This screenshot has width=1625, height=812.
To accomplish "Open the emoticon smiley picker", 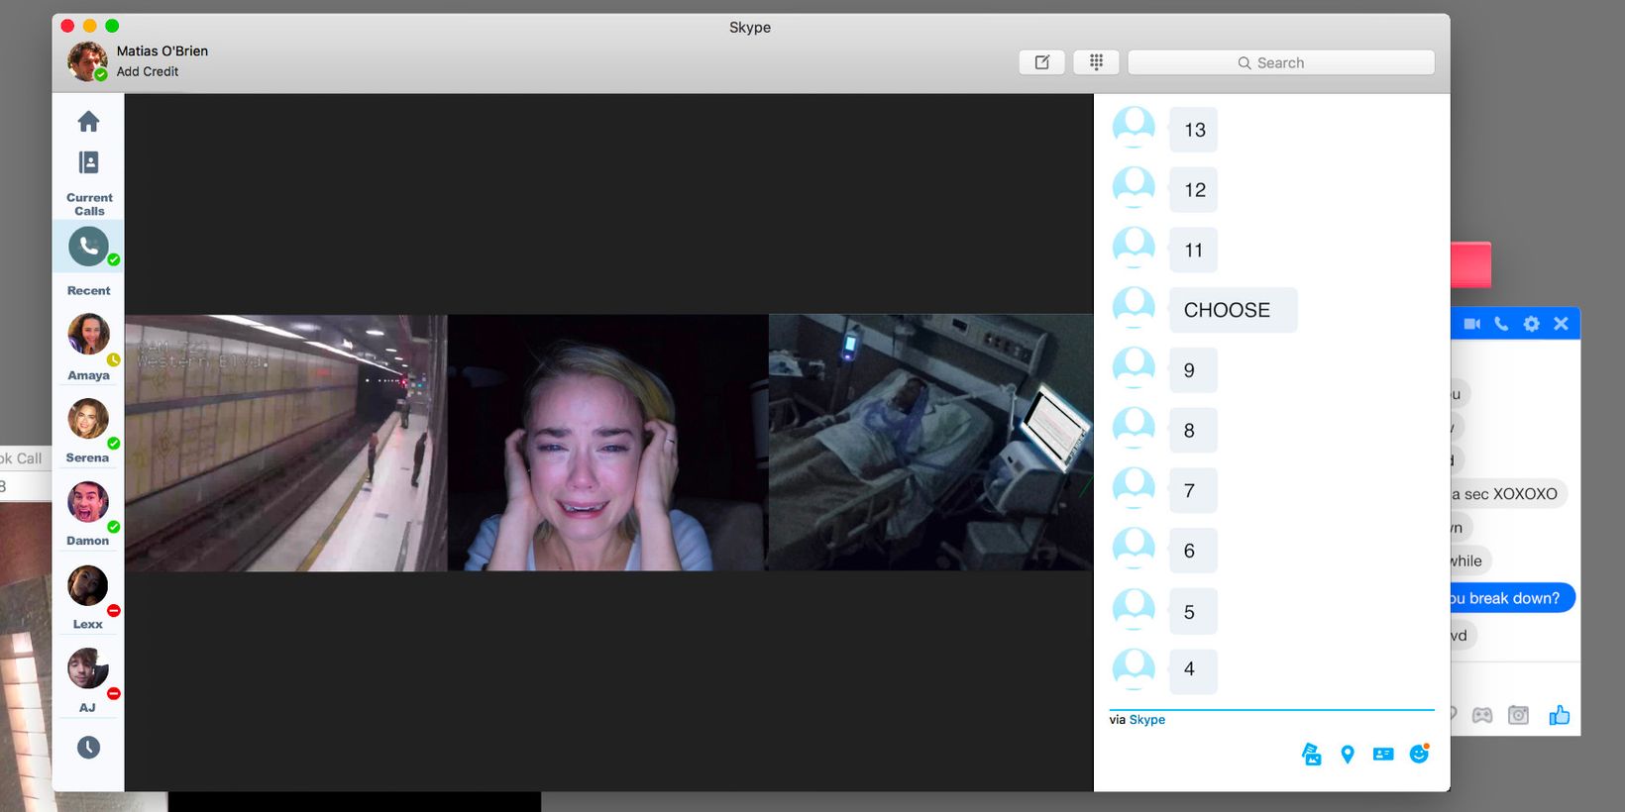I will pos(1419,754).
